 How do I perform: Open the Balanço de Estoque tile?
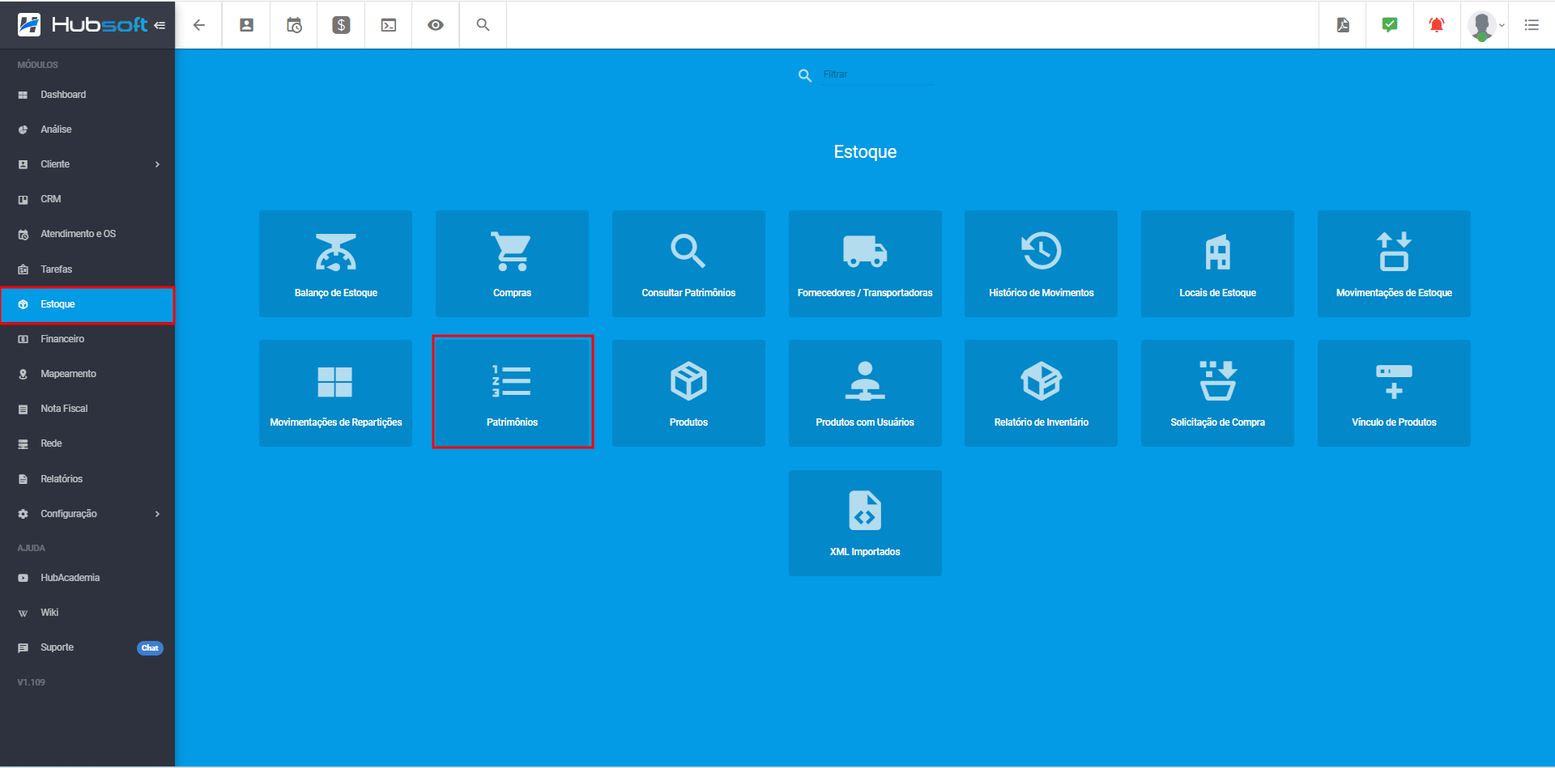pyautogui.click(x=335, y=264)
